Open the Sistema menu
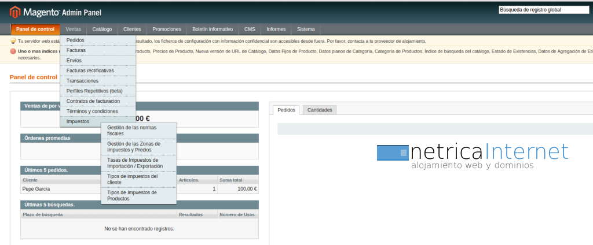Image resolution: width=593 pixels, height=245 pixels. pos(306,29)
